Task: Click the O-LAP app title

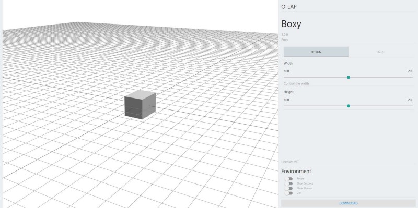Action: [289, 7]
